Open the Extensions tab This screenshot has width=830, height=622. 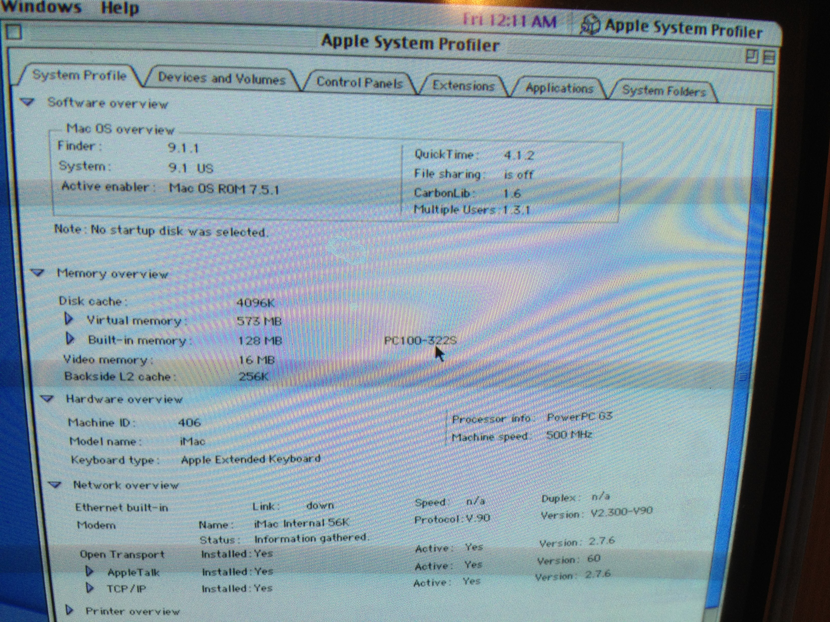coord(463,86)
